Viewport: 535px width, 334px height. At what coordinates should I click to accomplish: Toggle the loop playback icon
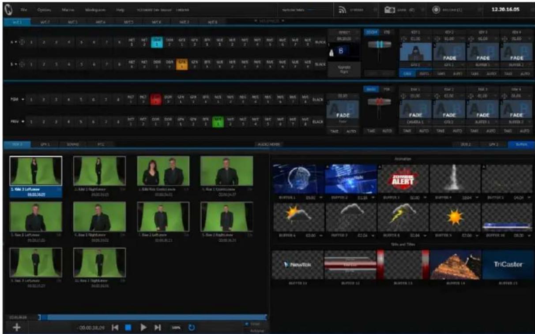[192, 327]
